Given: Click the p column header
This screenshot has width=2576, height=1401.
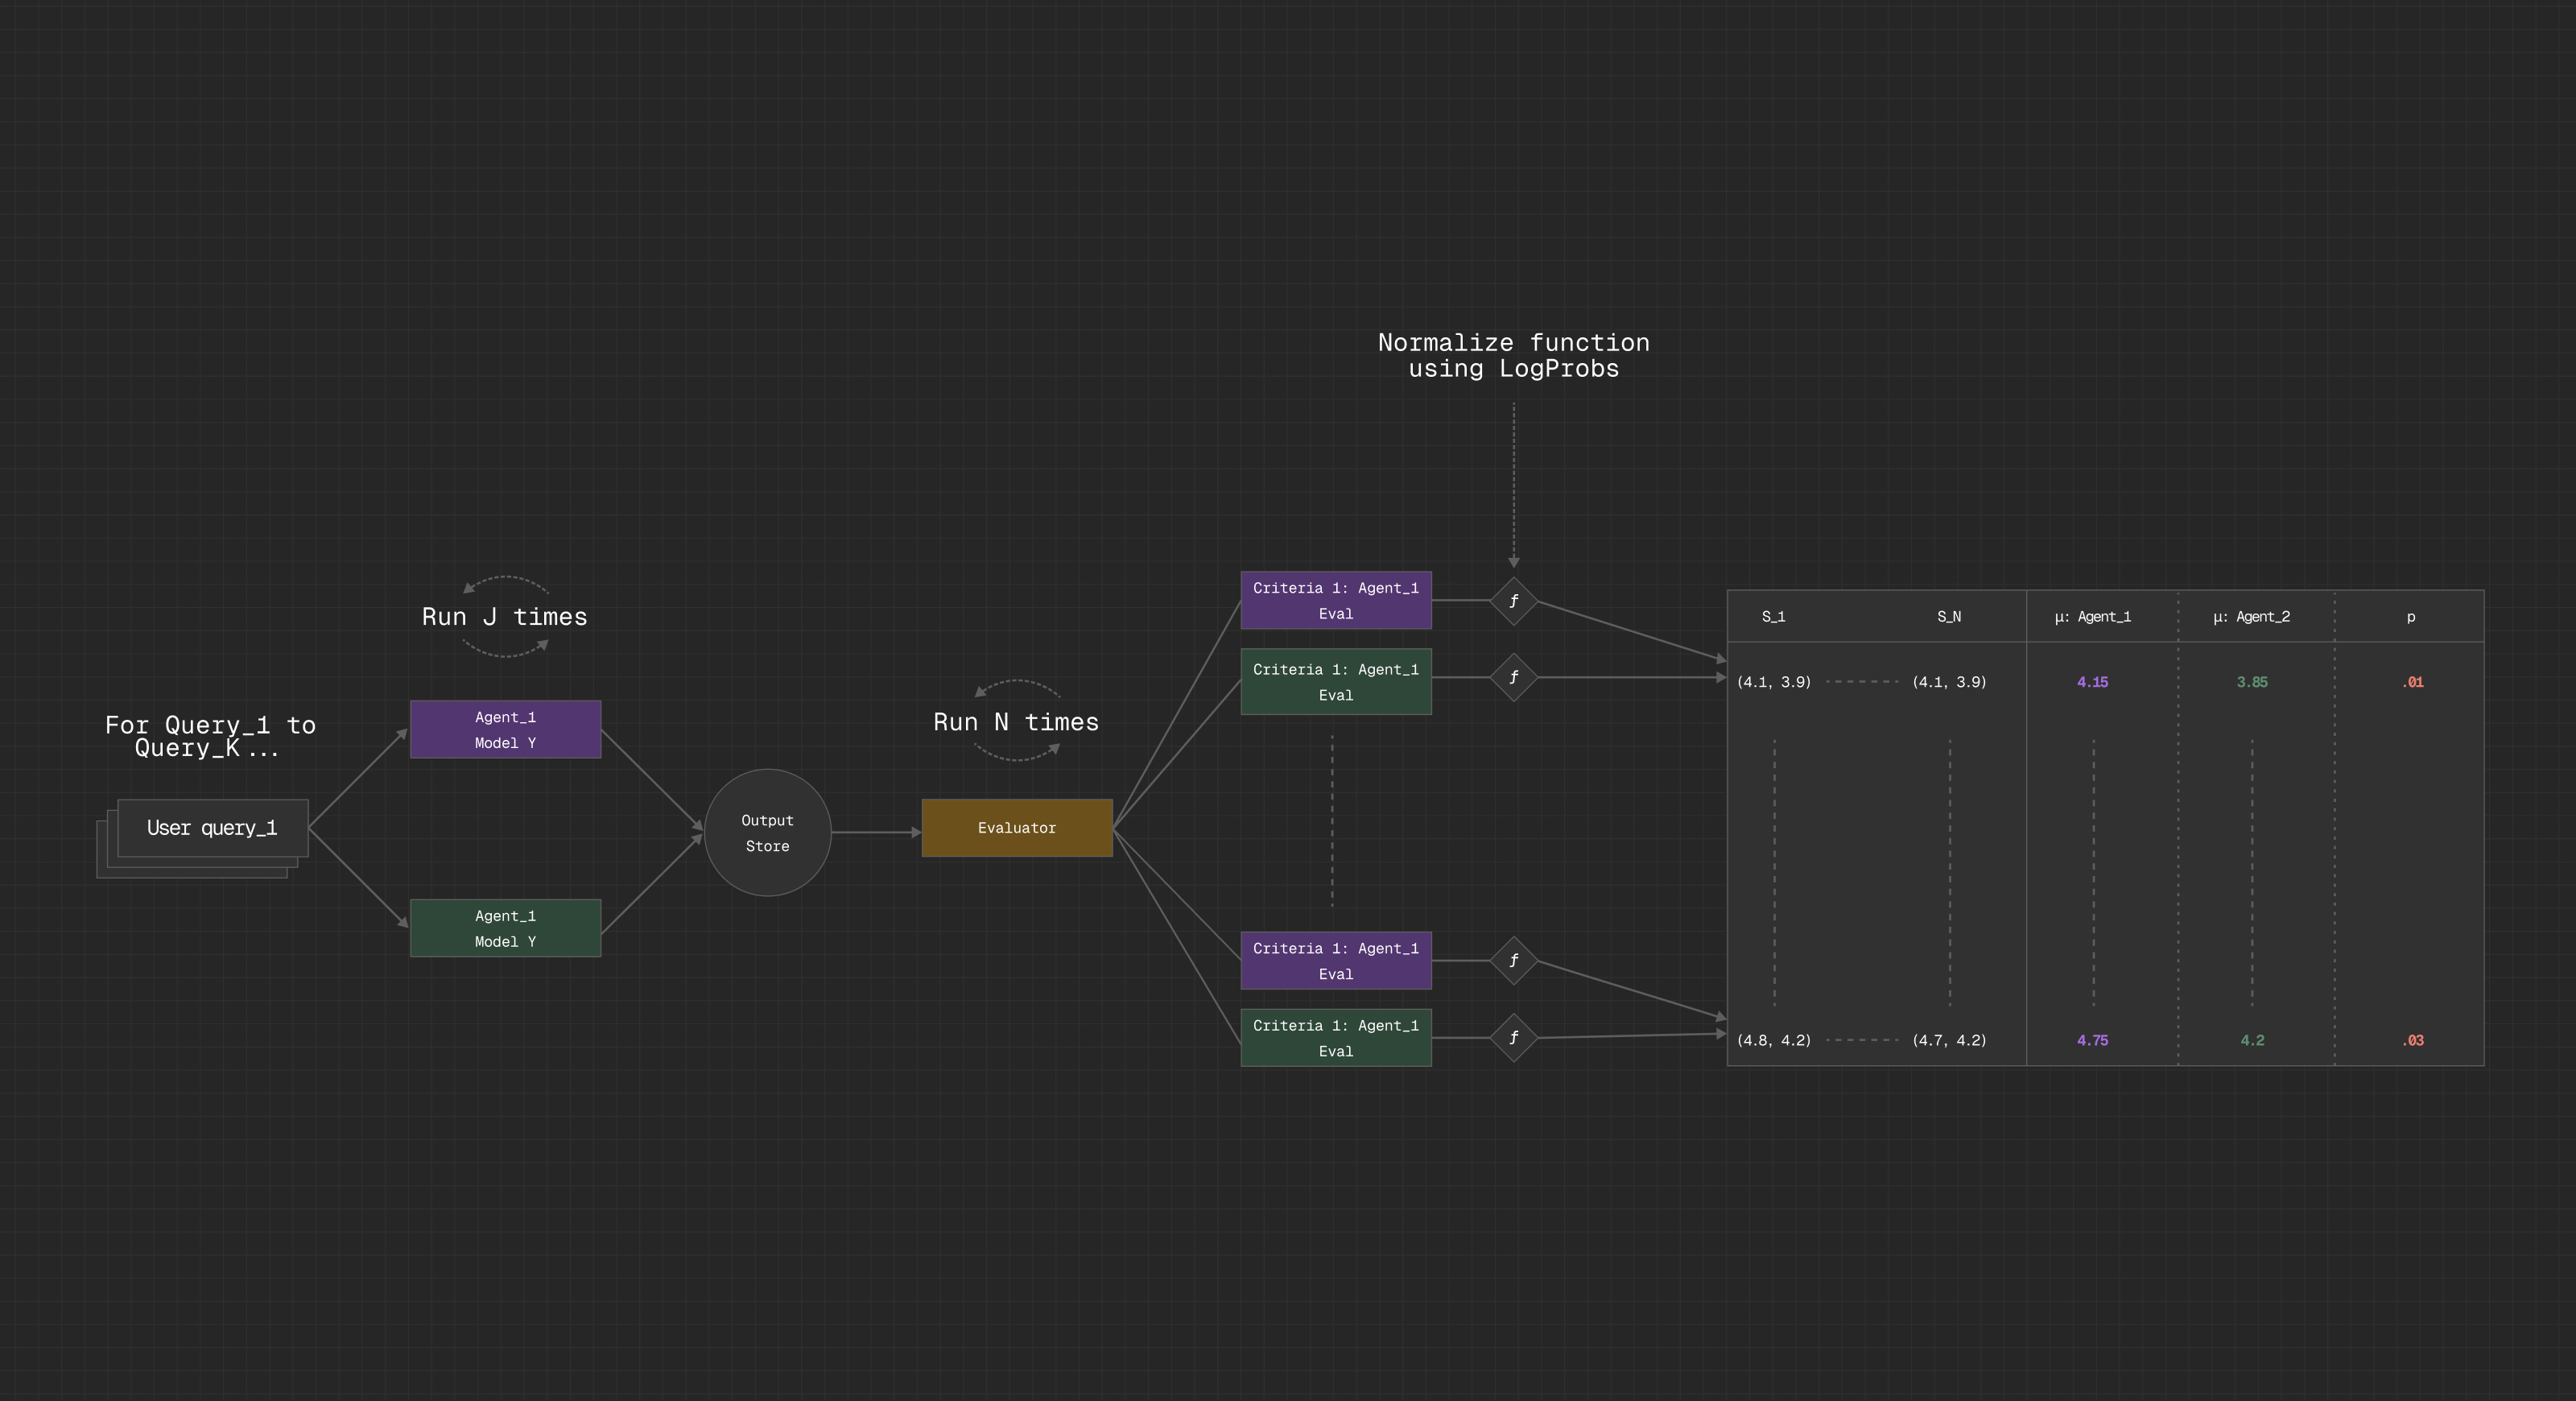Looking at the screenshot, I should click(x=2410, y=617).
